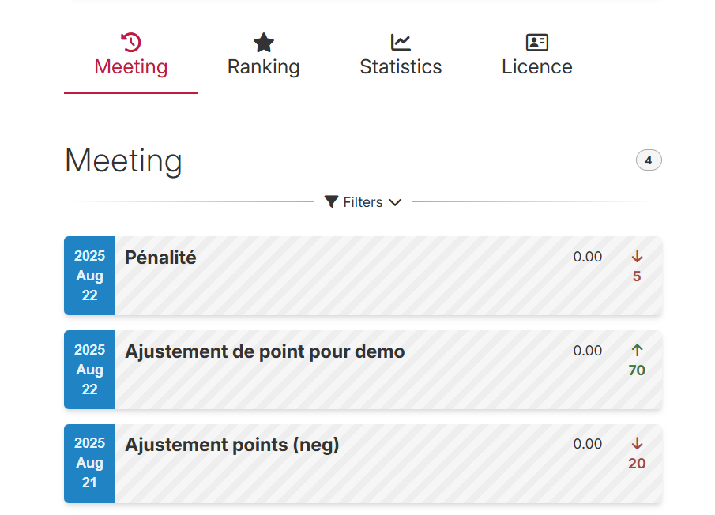Click the Meeting page heading
Screen dimensions: 715x515
pos(123,160)
